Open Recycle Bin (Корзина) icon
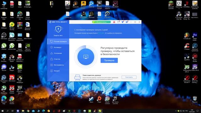201x113 pixels. (195, 100)
